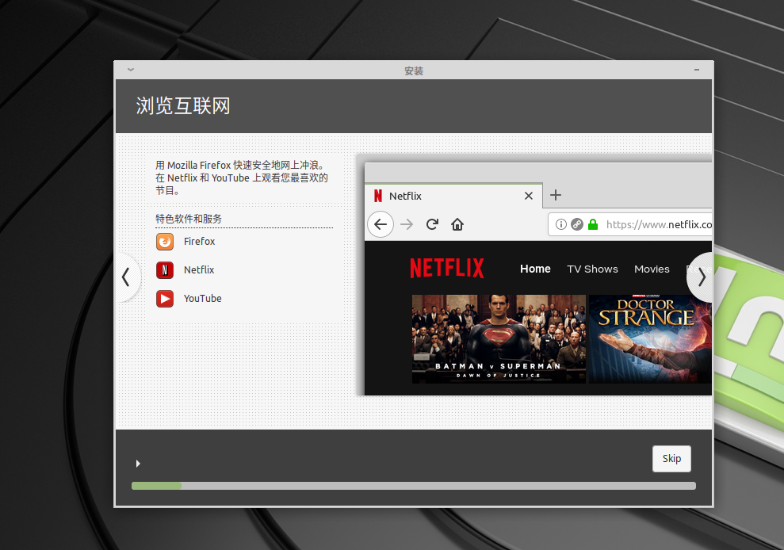Click the forward navigation arrow in Firefox
The height and width of the screenshot is (550, 784).
coord(407,224)
